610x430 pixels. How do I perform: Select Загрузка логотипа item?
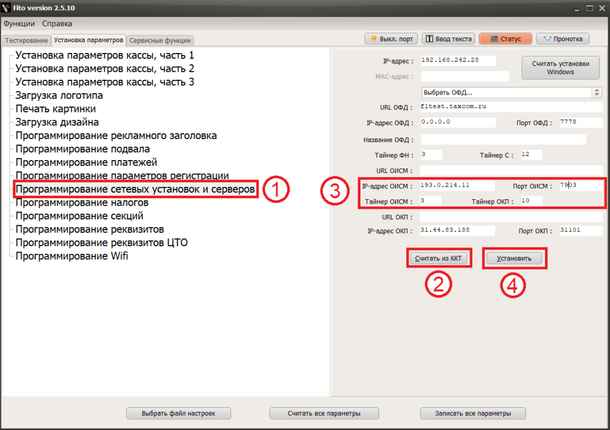(59, 95)
